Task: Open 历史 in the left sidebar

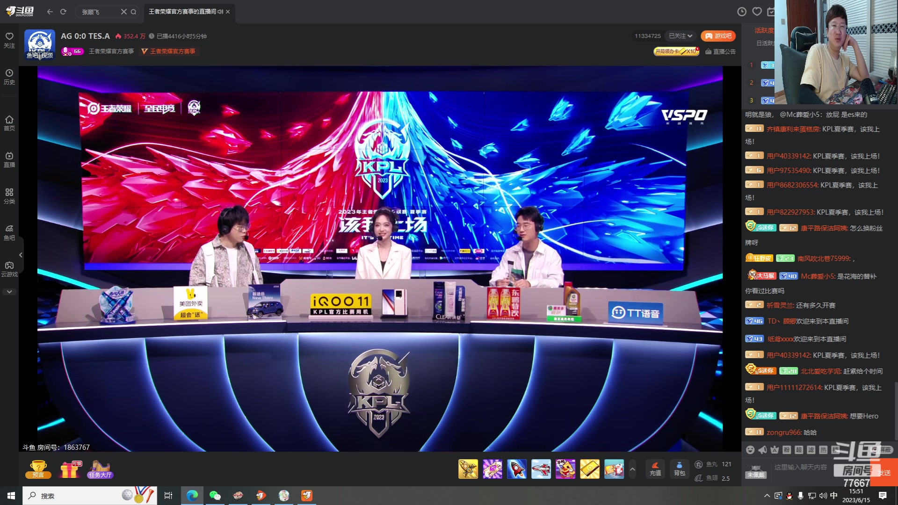Action: pos(9,77)
